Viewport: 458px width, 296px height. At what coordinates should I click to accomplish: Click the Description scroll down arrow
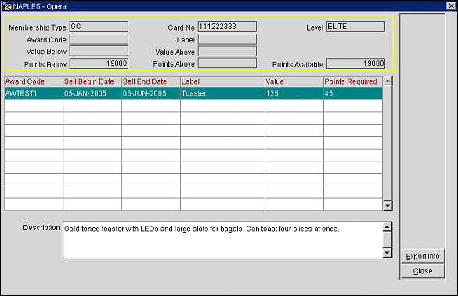click(387, 253)
